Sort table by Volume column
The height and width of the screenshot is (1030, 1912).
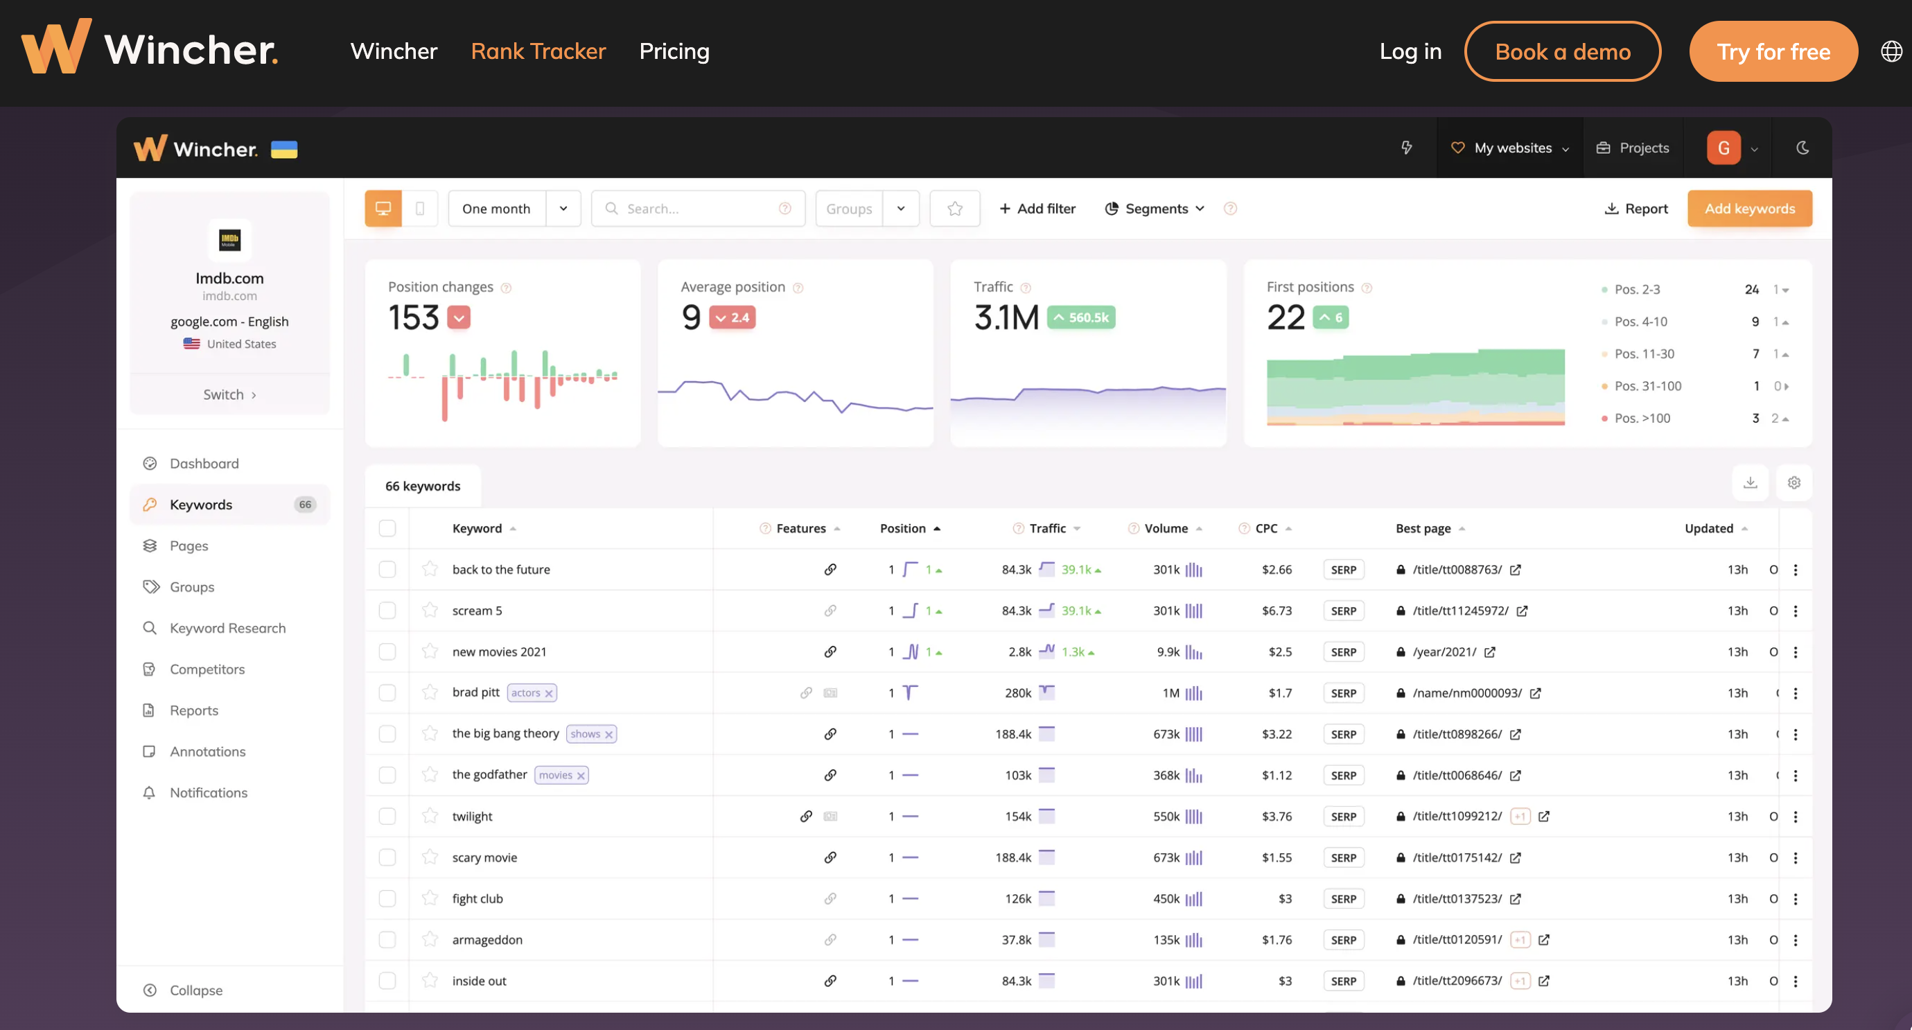tap(1173, 529)
